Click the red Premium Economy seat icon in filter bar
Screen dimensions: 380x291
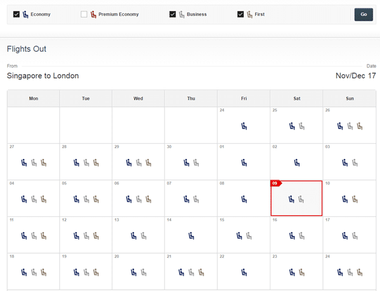point(93,15)
